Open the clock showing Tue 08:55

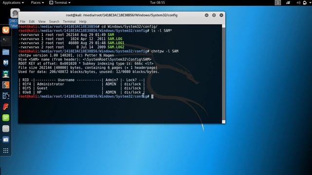pyautogui.click(x=157, y=2)
